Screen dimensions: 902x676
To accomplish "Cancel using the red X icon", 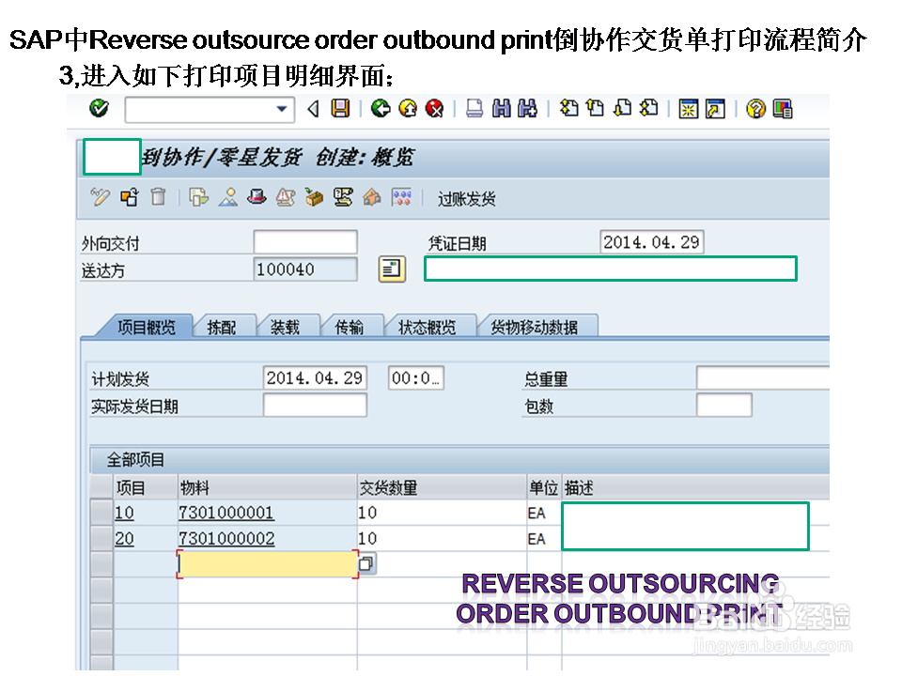I will click(x=435, y=108).
